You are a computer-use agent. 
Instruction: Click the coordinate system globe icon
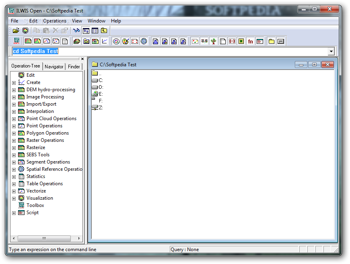(144, 41)
